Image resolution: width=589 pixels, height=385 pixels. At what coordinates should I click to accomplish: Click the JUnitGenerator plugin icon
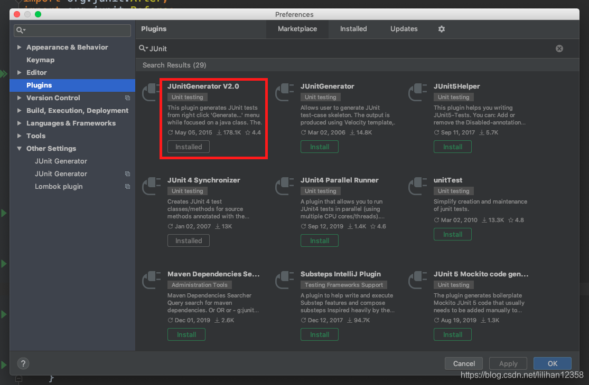point(284,92)
